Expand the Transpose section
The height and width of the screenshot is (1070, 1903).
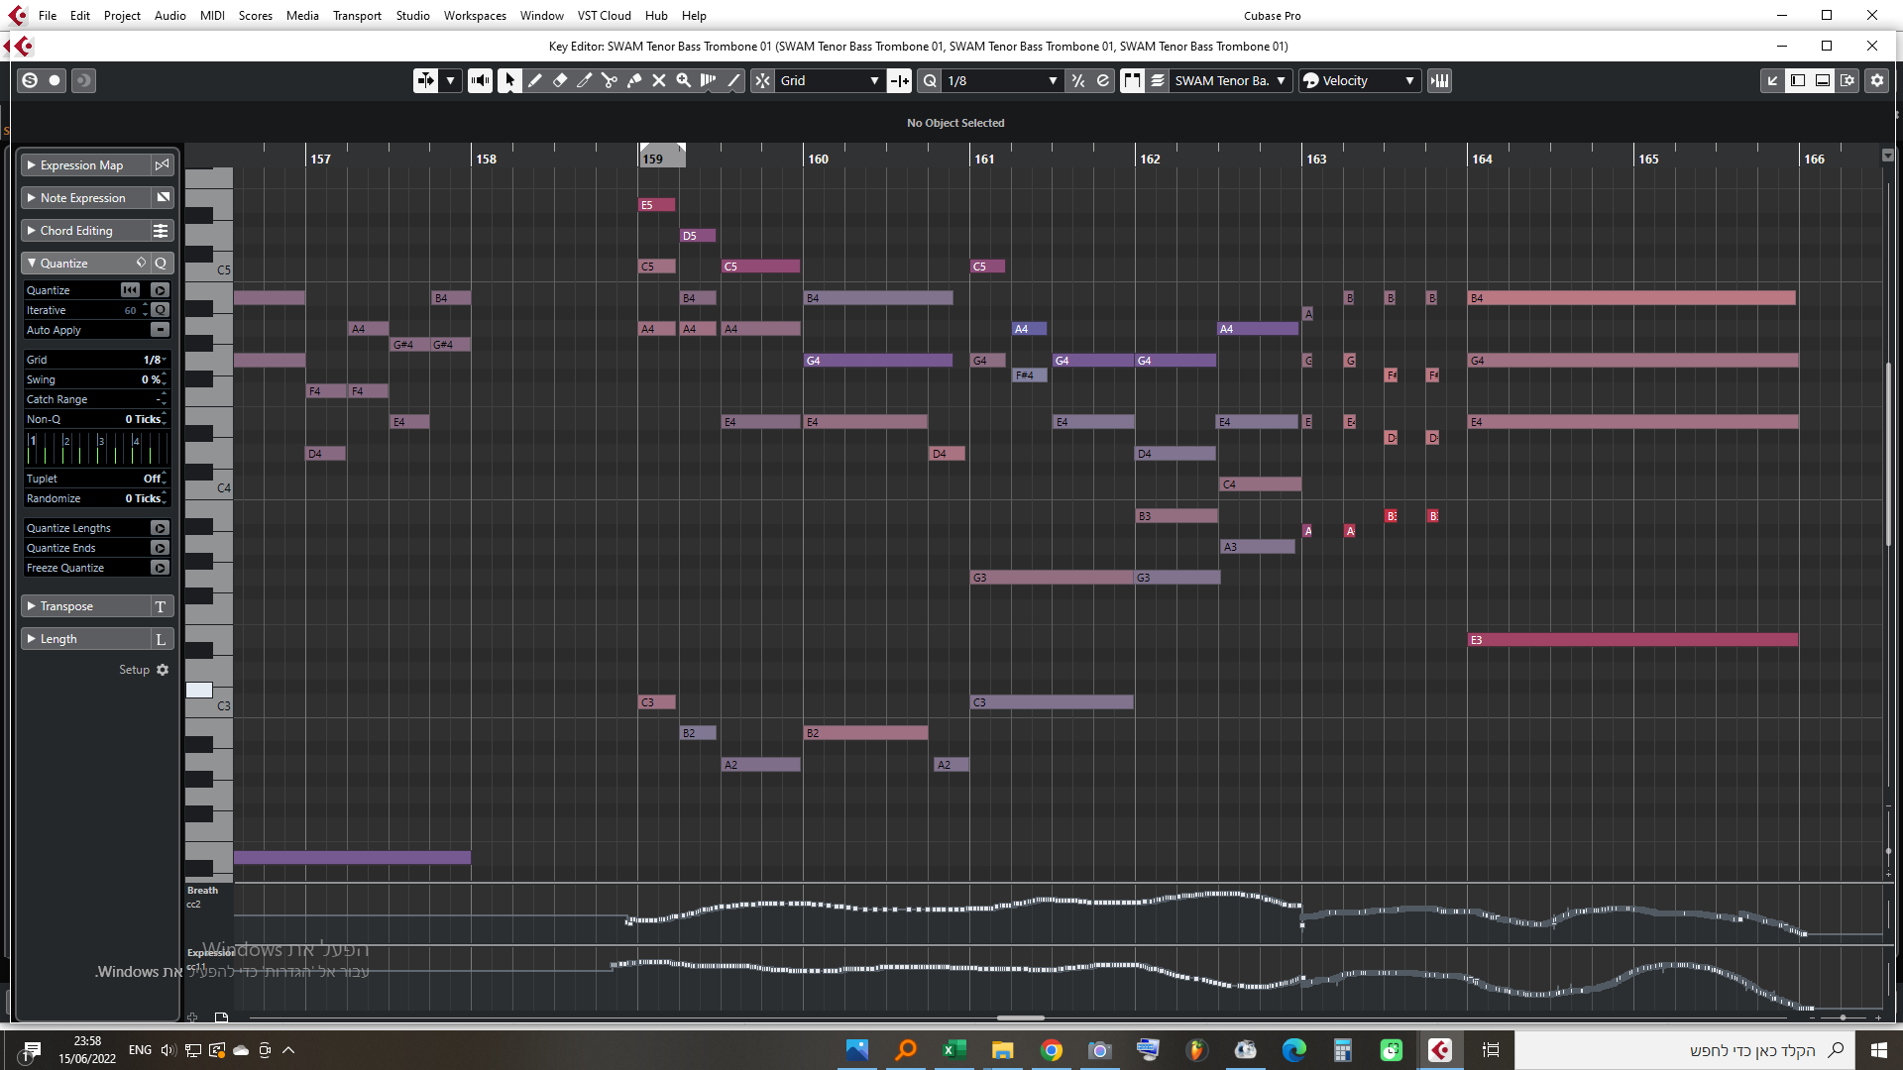66,606
